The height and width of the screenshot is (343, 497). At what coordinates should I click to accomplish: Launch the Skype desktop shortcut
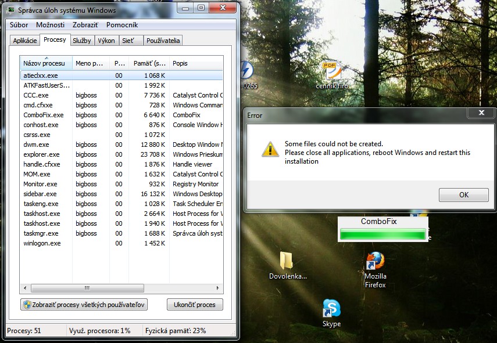point(331,313)
